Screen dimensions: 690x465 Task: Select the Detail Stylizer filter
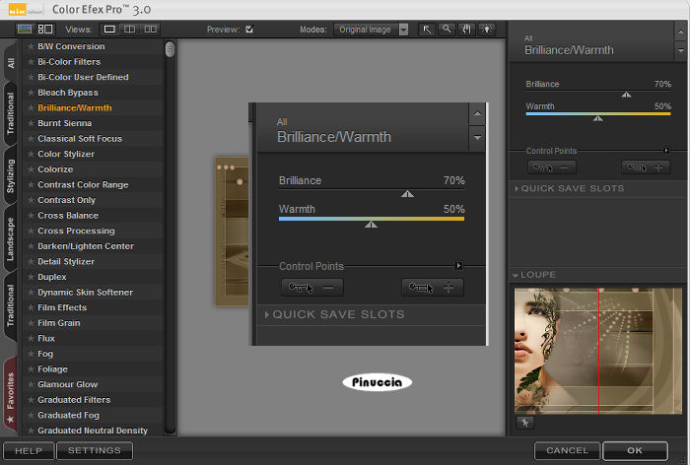click(66, 261)
